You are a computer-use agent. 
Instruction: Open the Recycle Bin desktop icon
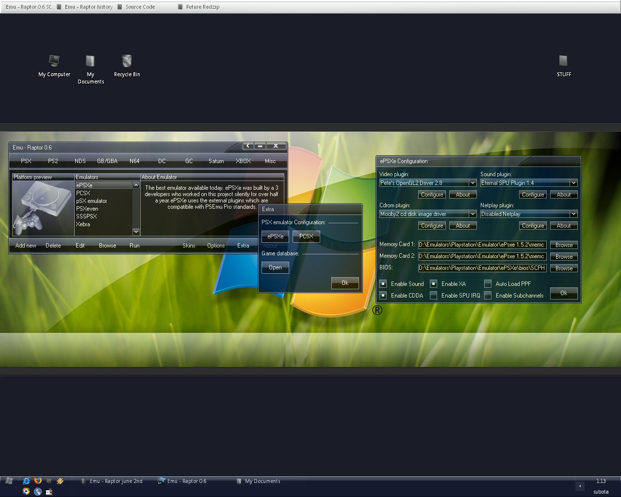point(127,66)
